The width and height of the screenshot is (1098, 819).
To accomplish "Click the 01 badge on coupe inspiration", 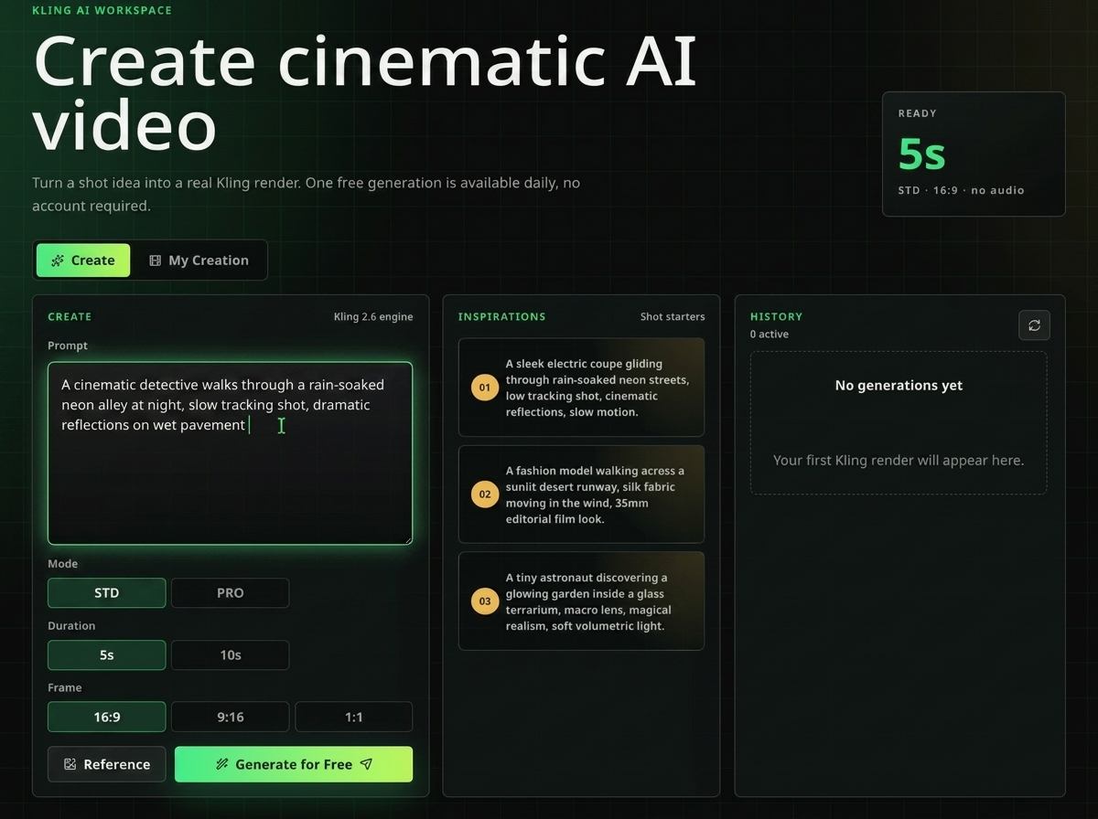I will point(484,388).
